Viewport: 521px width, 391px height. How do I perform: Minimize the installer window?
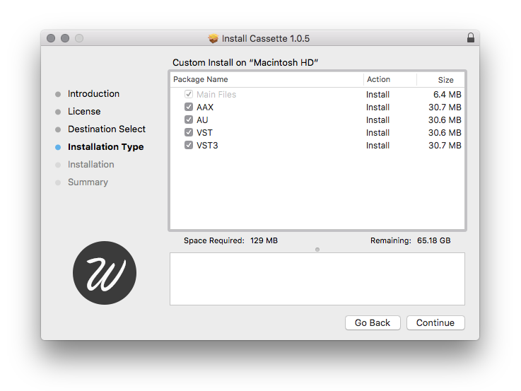[65, 38]
